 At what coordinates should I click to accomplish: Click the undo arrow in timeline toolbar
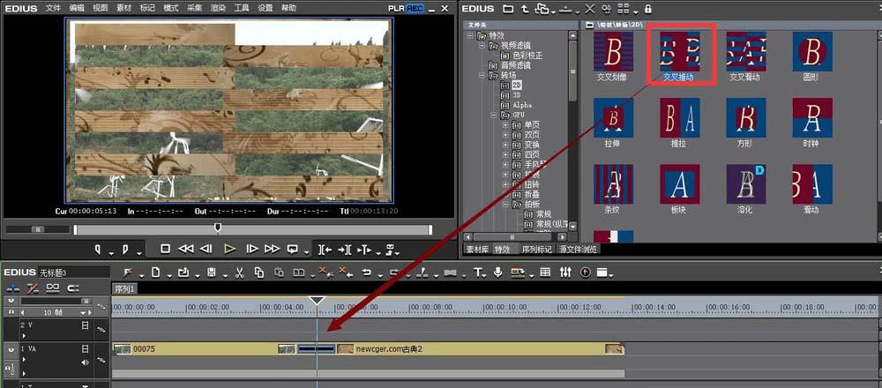point(366,272)
